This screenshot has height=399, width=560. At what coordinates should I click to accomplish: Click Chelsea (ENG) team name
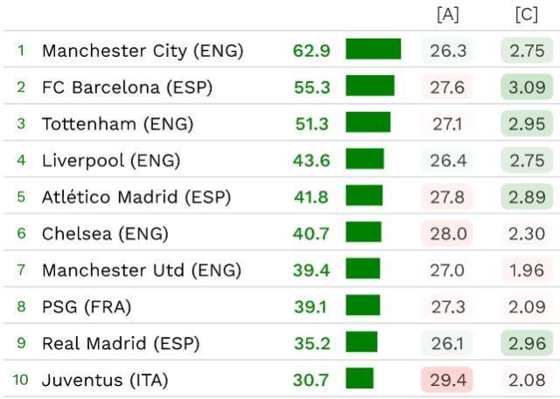(105, 234)
